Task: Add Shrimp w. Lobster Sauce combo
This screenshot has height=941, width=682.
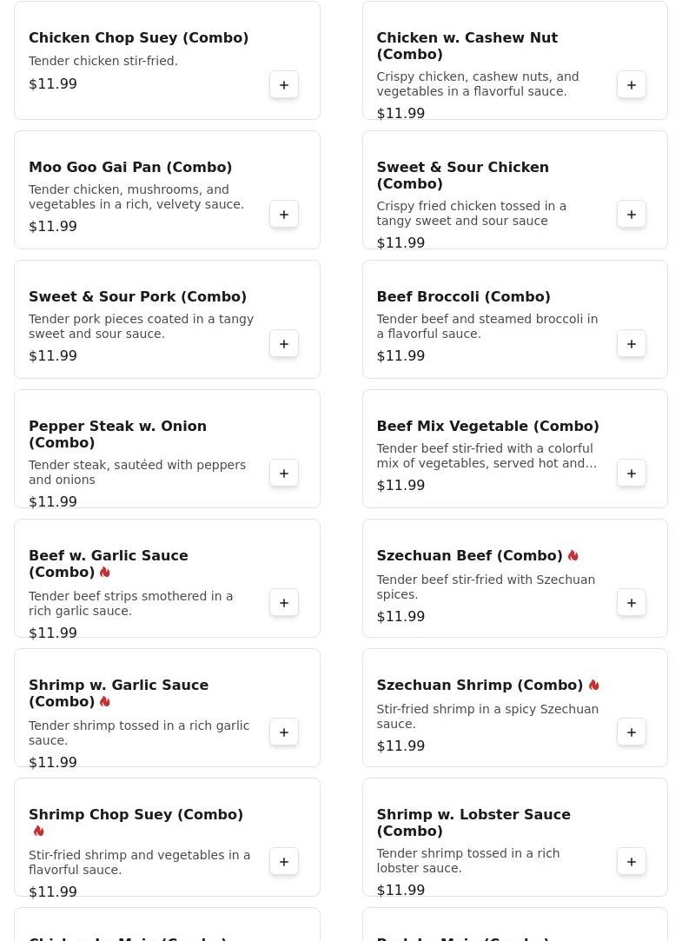Action: coord(632,862)
